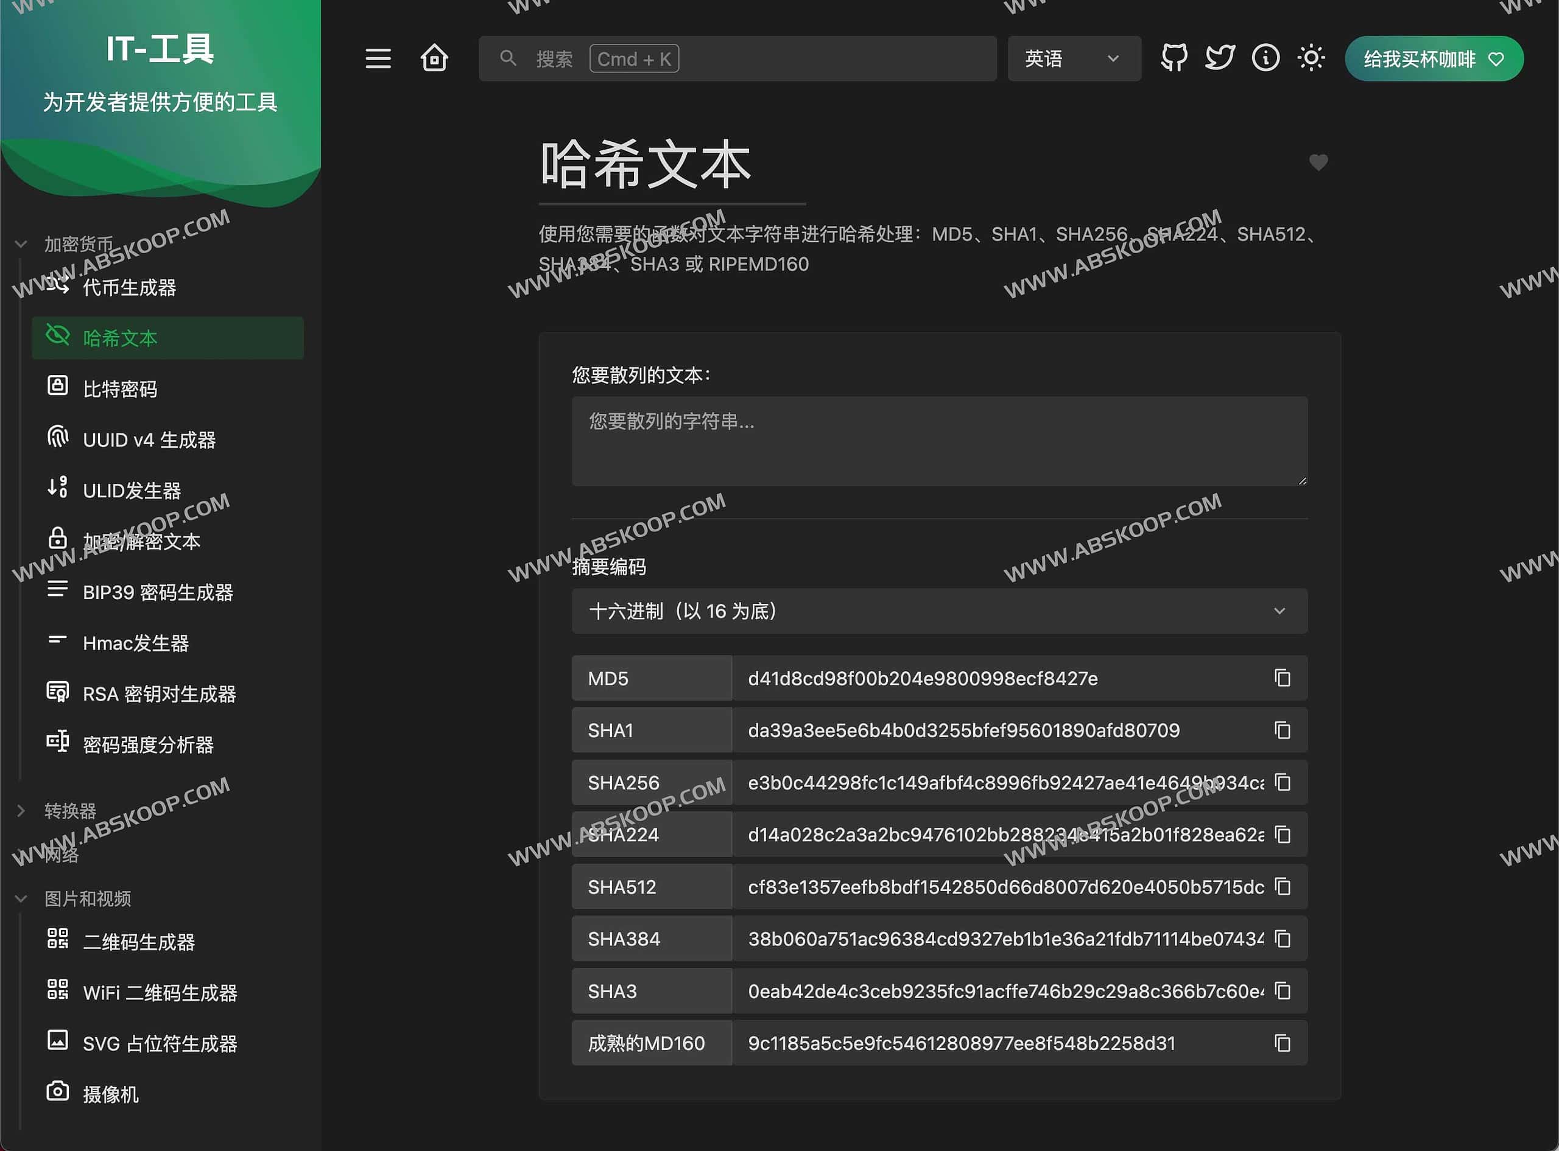Image resolution: width=1559 pixels, height=1151 pixels.
Task: Click the 给我买杯咖啡 button
Action: [x=1434, y=58]
